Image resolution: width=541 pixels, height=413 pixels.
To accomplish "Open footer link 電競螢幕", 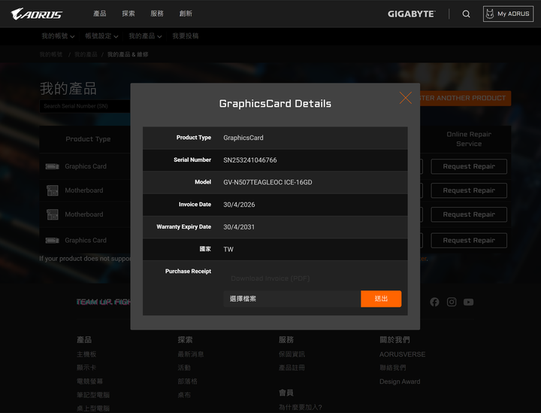I will (89, 381).
